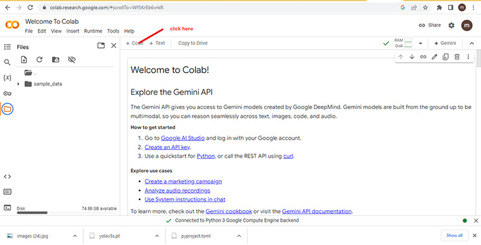Go to parent folder '..'
Image resolution: width=481 pixels, height=245 pixels.
pyautogui.click(x=30, y=73)
